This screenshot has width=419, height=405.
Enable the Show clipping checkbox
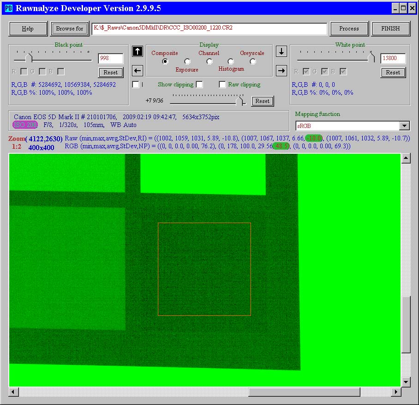click(x=199, y=85)
